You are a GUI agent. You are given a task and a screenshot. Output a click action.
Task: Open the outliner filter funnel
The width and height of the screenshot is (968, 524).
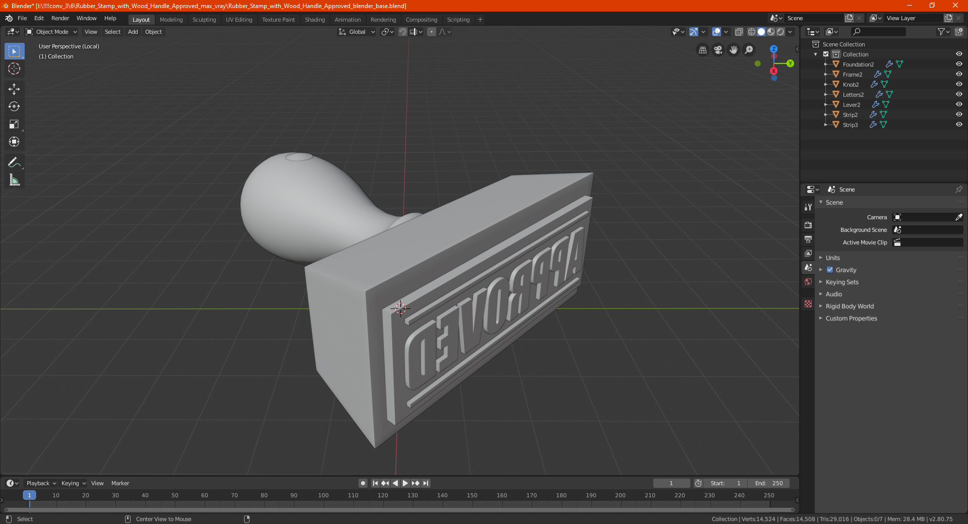click(x=943, y=32)
